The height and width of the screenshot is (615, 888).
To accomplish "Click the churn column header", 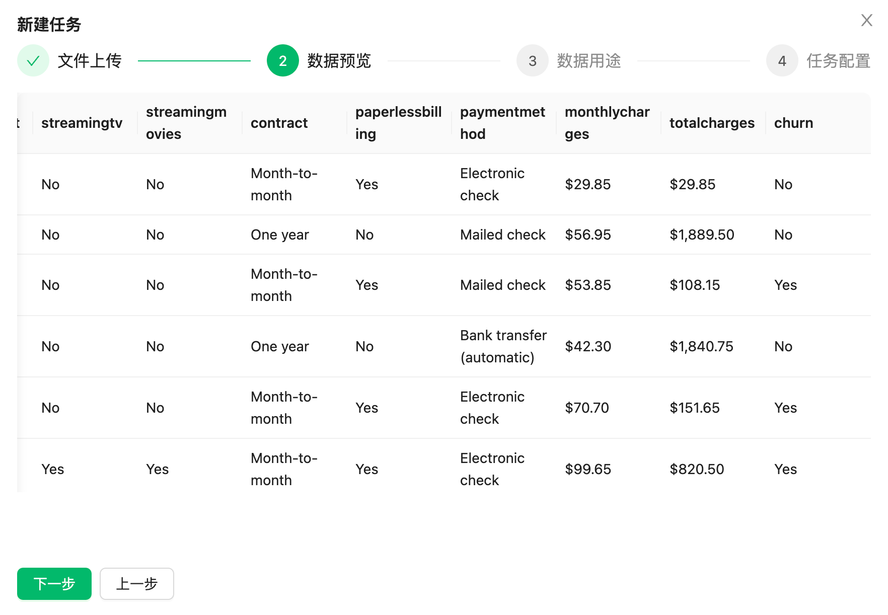I will click(x=793, y=123).
